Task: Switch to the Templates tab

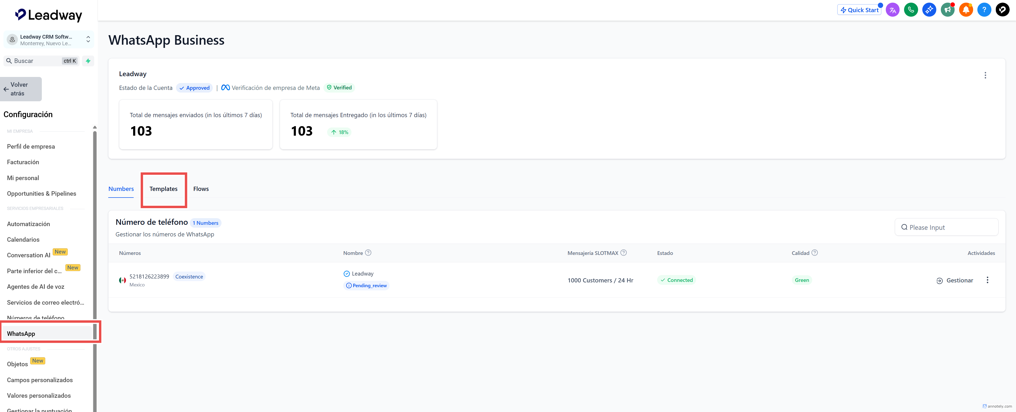Action: pyautogui.click(x=163, y=189)
